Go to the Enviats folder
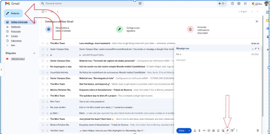This screenshot has height=134, width=270. point(15,36)
